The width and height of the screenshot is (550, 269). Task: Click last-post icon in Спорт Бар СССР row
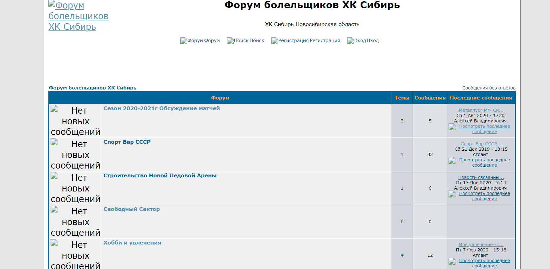pyautogui.click(x=452, y=160)
